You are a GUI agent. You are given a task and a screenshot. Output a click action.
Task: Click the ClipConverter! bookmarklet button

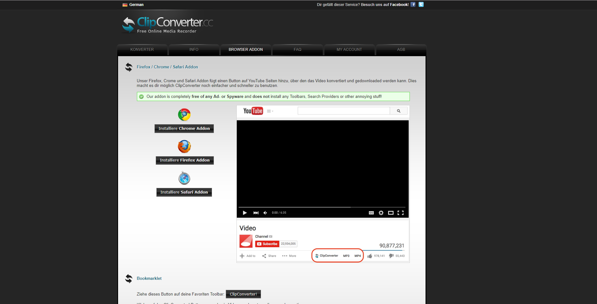[243, 294]
